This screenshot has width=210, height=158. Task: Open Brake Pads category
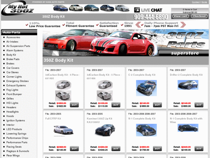[13, 59]
